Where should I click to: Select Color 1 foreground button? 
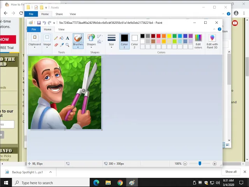coord(124,41)
